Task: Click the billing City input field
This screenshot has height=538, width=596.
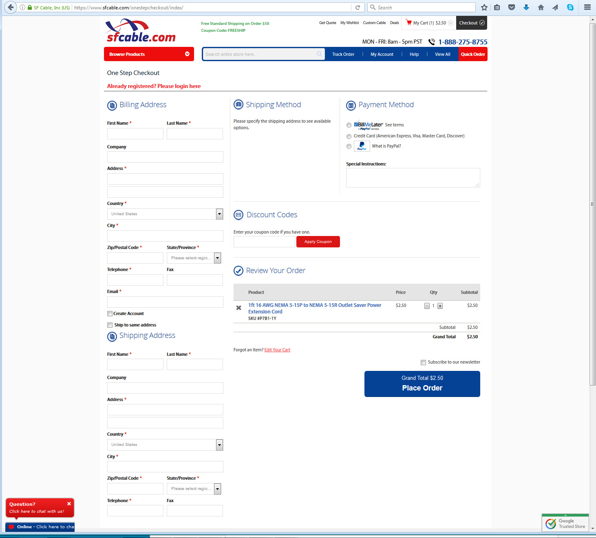Action: (165, 236)
